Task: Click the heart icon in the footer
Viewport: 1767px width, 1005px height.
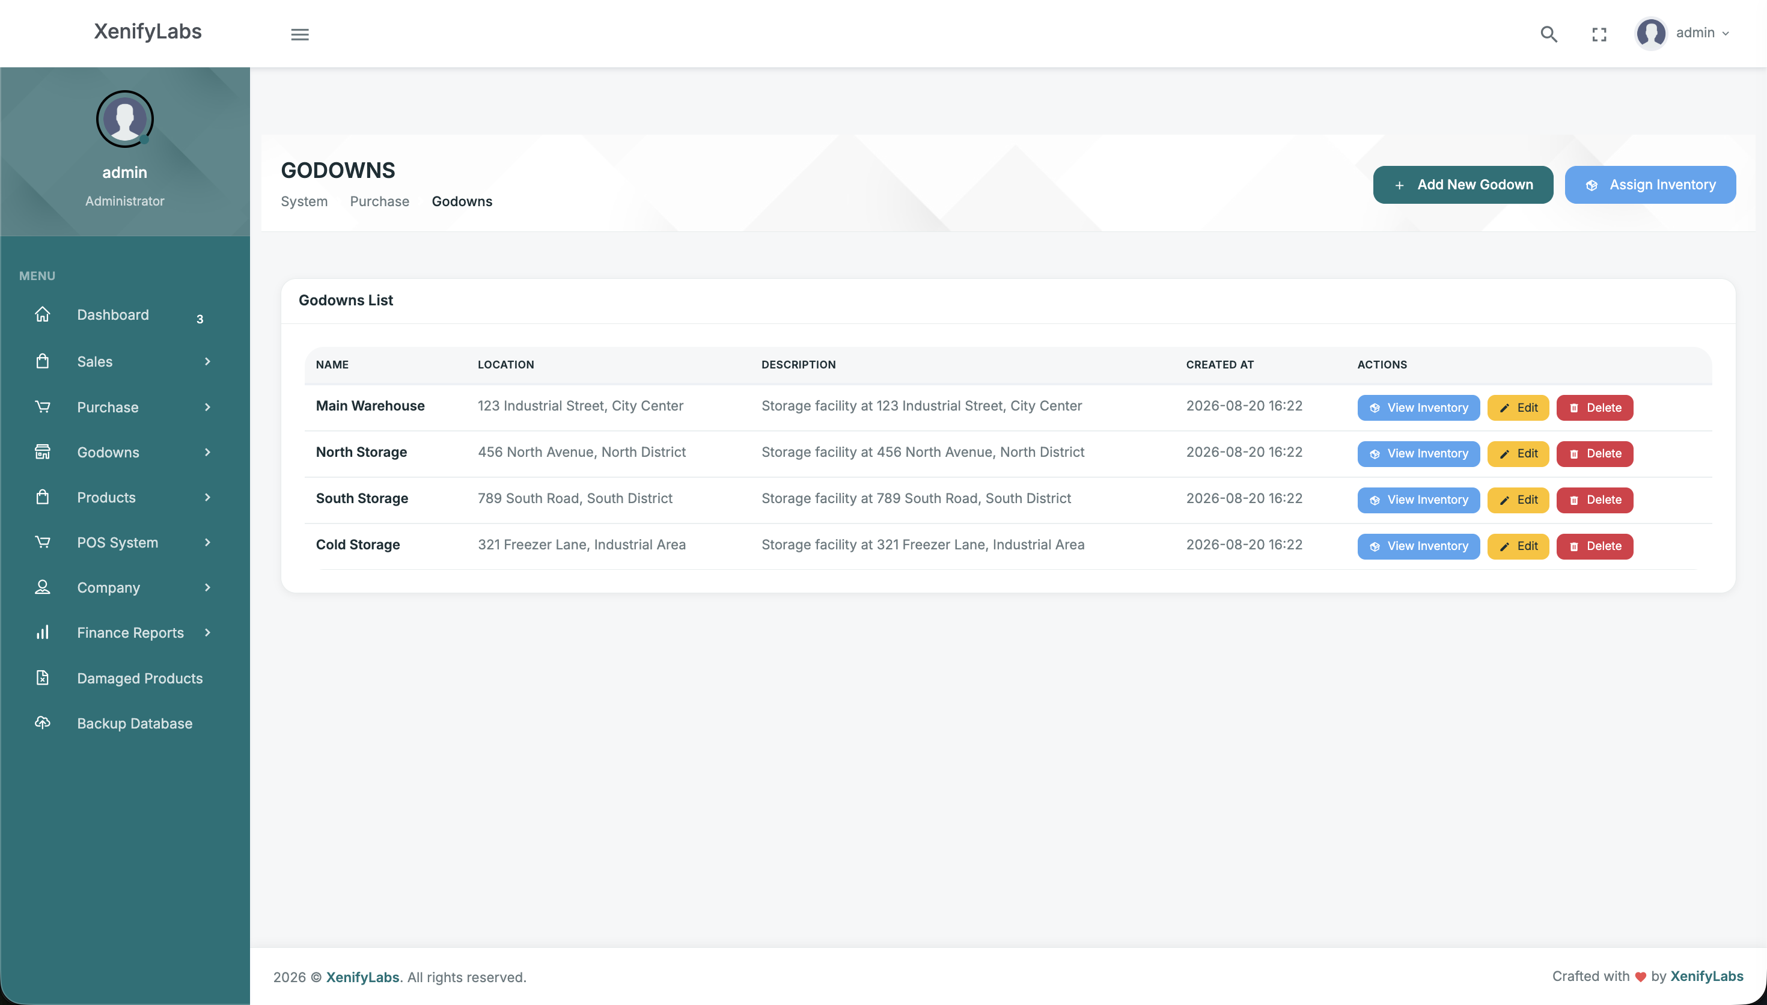Action: click(x=1641, y=977)
